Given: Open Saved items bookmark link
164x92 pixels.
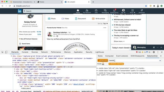Looking at the screenshot, I should [x=25, y=44].
